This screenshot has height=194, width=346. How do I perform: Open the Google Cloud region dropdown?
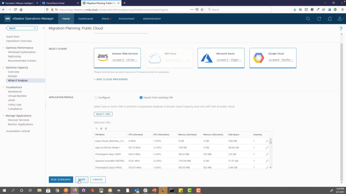[x=281, y=60]
